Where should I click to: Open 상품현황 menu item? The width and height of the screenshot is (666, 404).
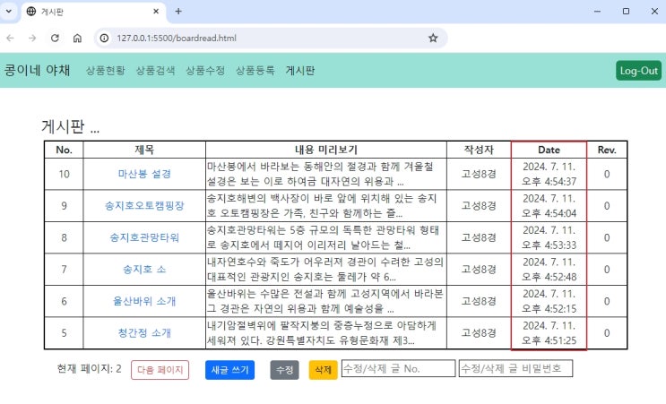[106, 71]
